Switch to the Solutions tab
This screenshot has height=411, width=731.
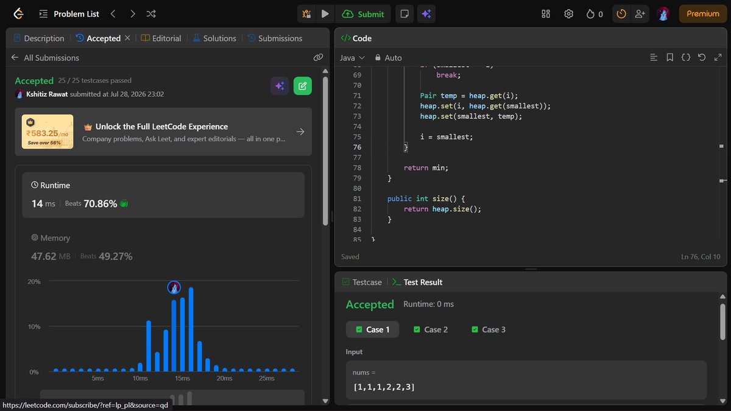pos(214,38)
